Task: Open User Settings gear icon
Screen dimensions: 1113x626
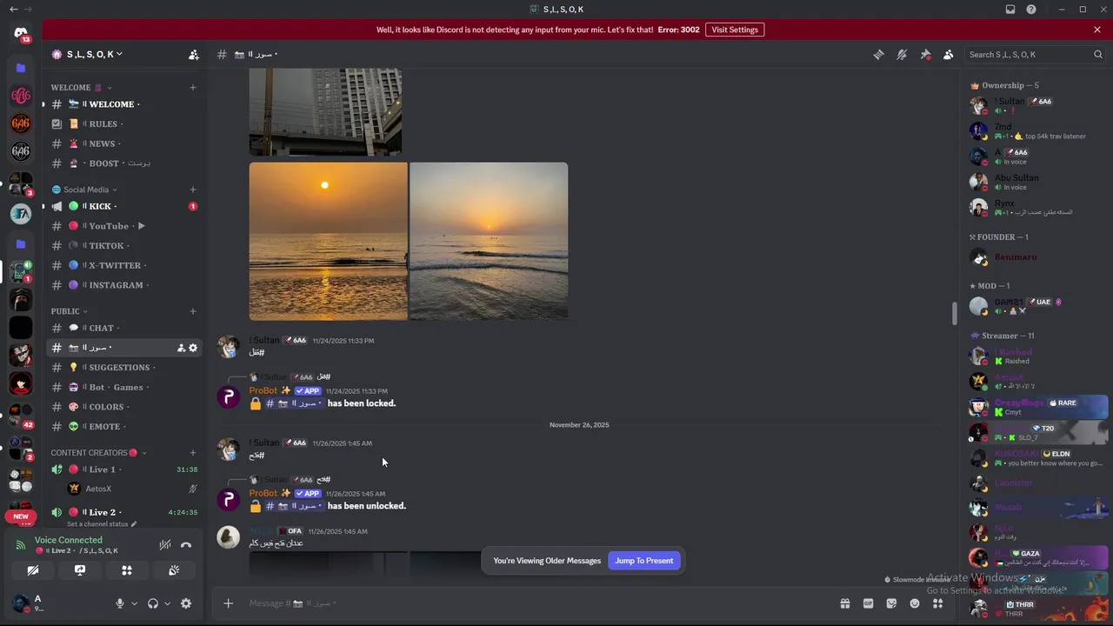Action: pos(185,603)
